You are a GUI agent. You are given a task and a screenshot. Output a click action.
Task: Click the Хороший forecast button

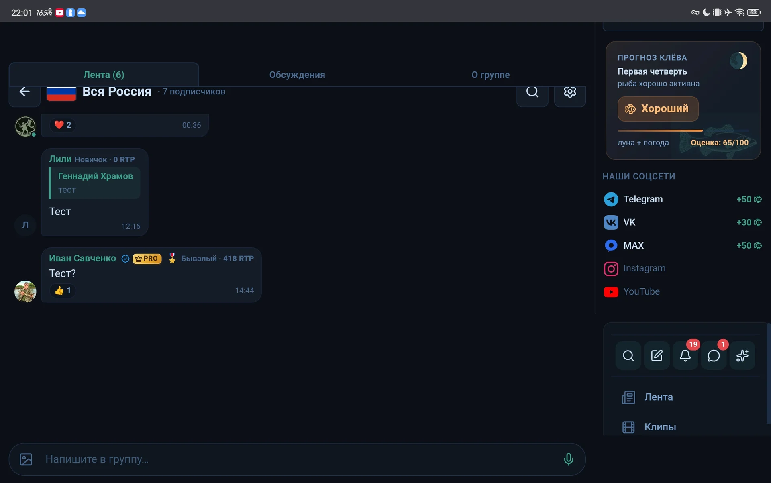(658, 109)
